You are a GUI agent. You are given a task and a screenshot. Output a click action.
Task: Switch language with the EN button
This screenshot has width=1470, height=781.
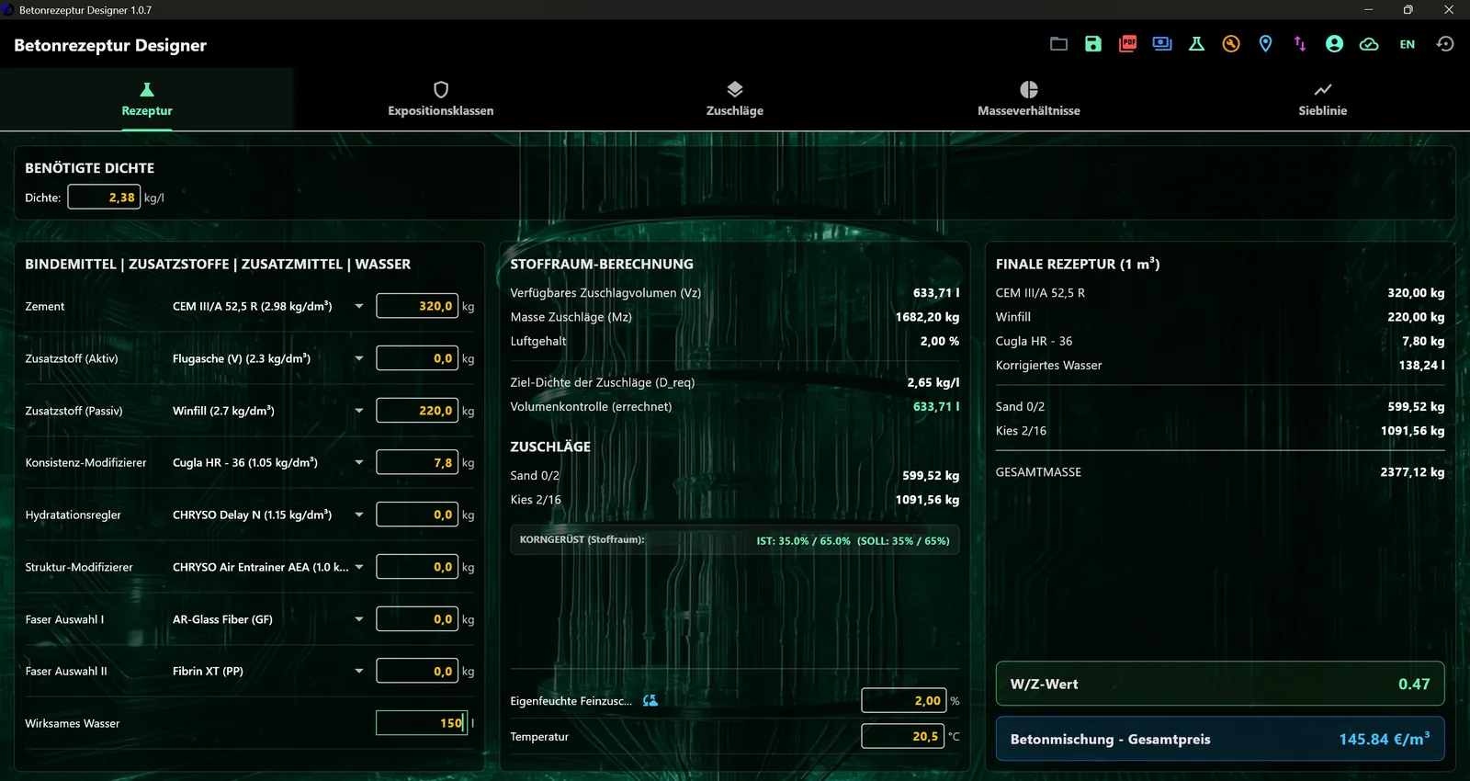1407,44
